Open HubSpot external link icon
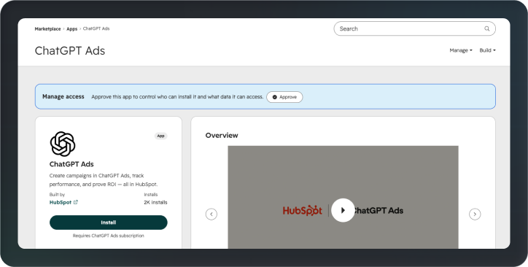The height and width of the screenshot is (267, 528). [76, 202]
